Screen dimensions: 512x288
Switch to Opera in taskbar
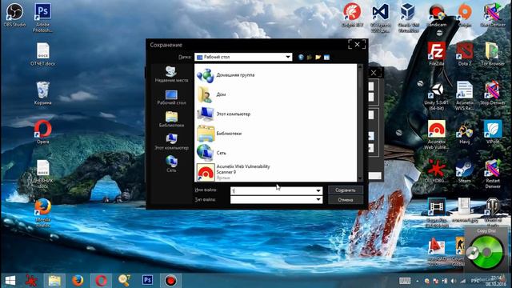tap(101, 281)
